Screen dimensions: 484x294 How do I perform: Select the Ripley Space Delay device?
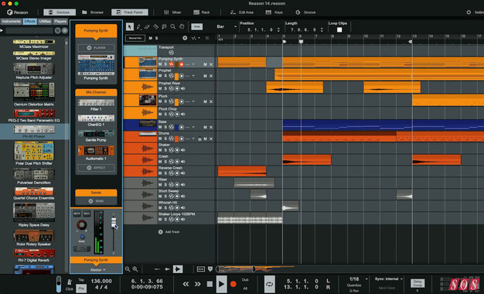click(x=34, y=214)
